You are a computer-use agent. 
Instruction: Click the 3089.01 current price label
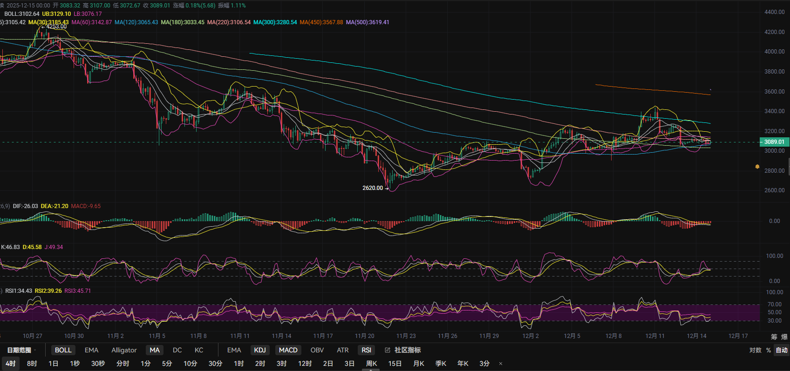pos(774,142)
